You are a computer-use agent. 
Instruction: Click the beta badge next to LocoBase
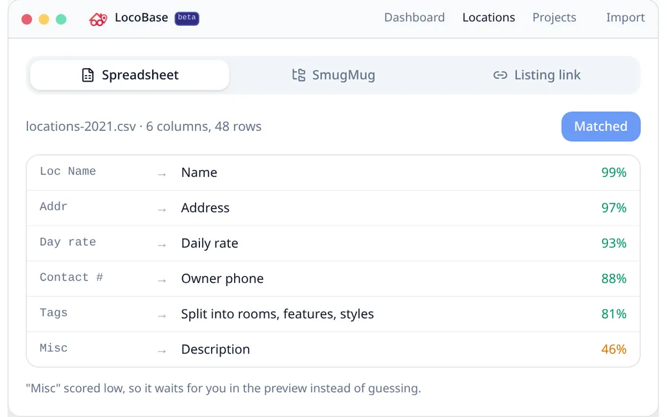[187, 18]
